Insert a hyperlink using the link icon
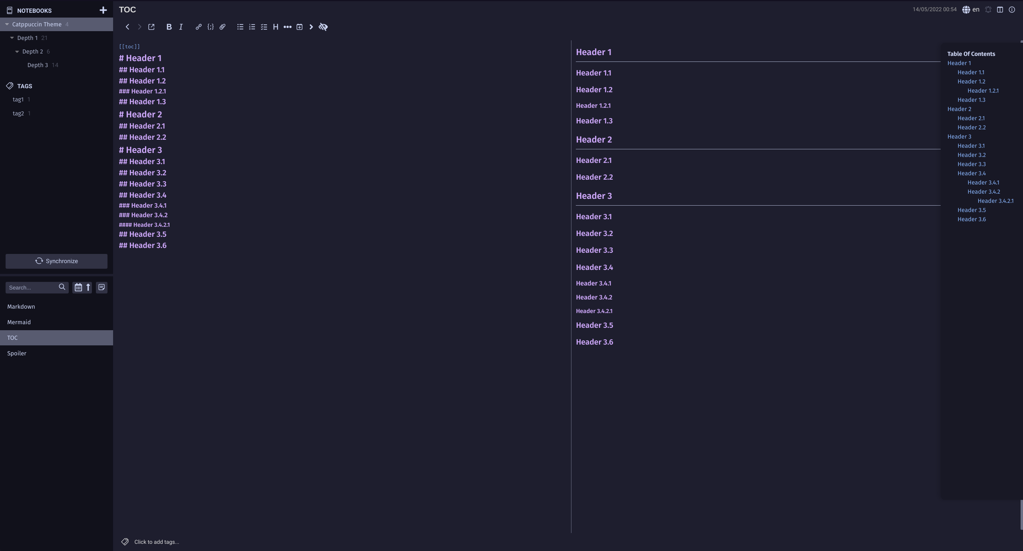1023x551 pixels. [x=198, y=27]
